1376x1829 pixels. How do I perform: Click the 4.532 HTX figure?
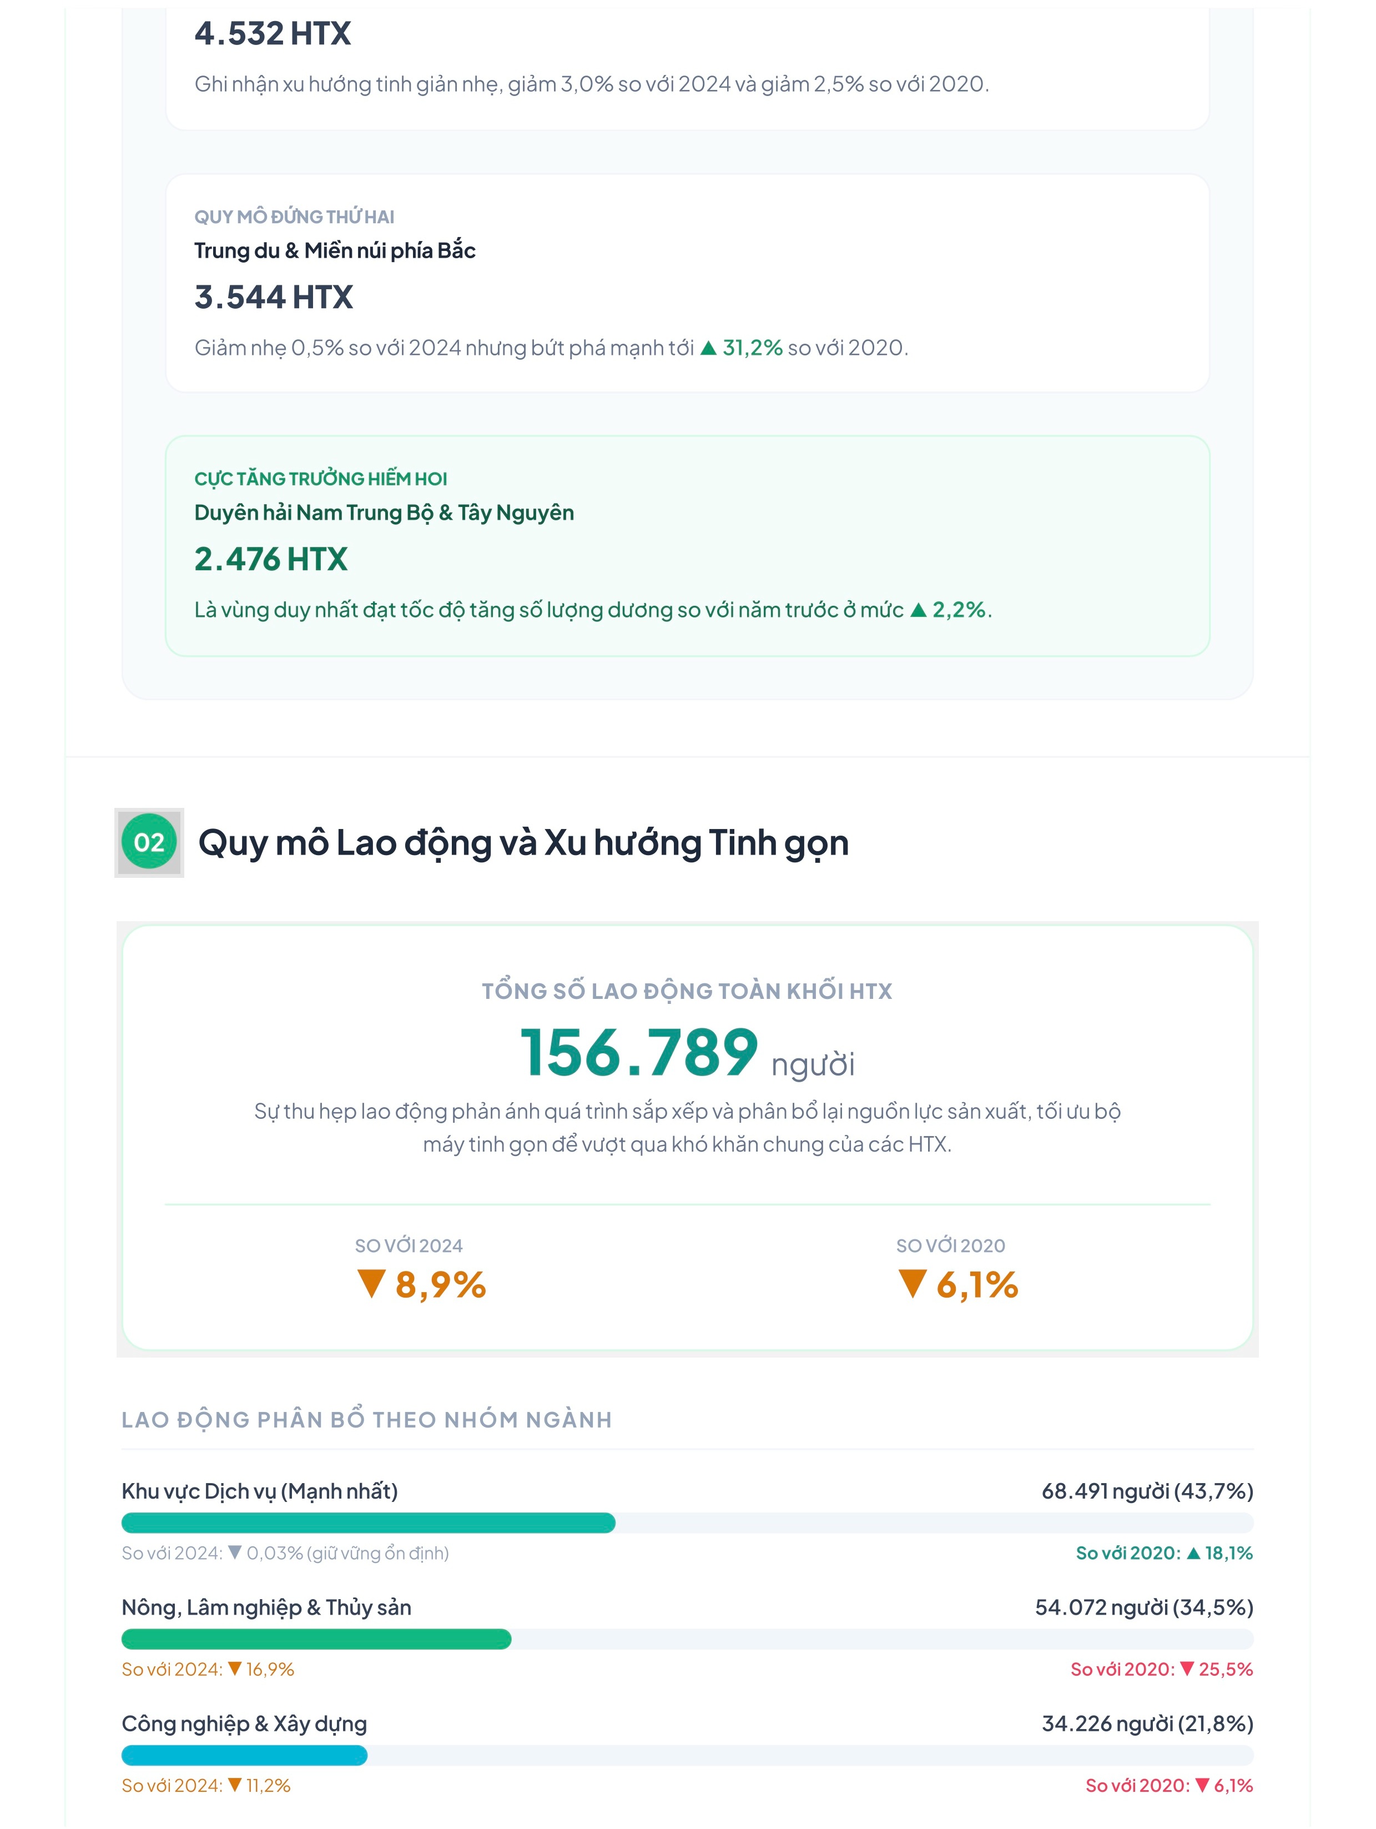point(273,34)
